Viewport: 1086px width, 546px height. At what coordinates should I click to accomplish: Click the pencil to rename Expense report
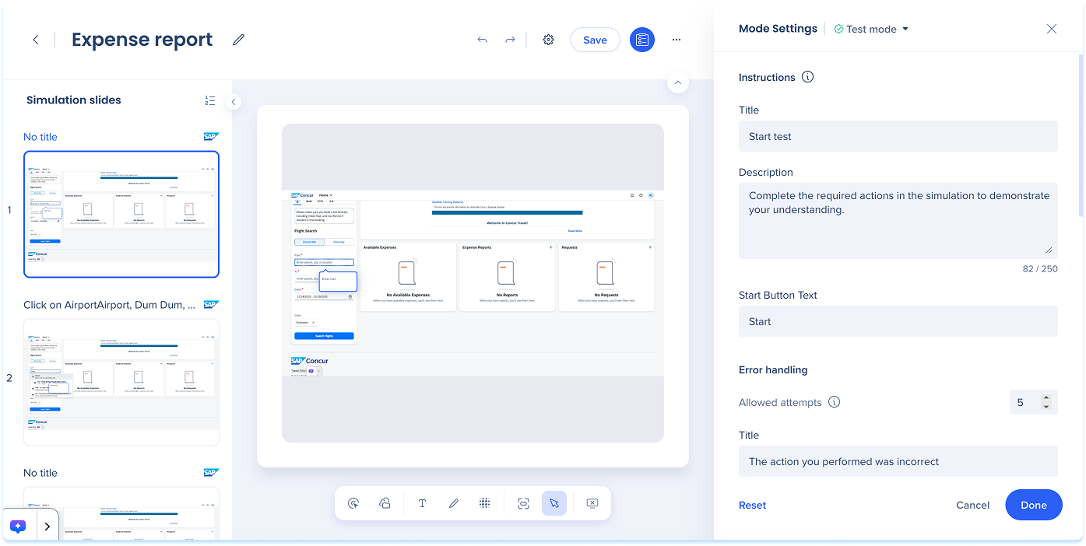238,40
